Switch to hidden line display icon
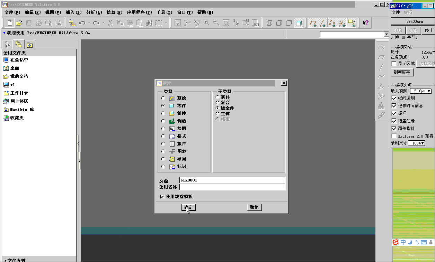The image size is (435, 262). 279,23
